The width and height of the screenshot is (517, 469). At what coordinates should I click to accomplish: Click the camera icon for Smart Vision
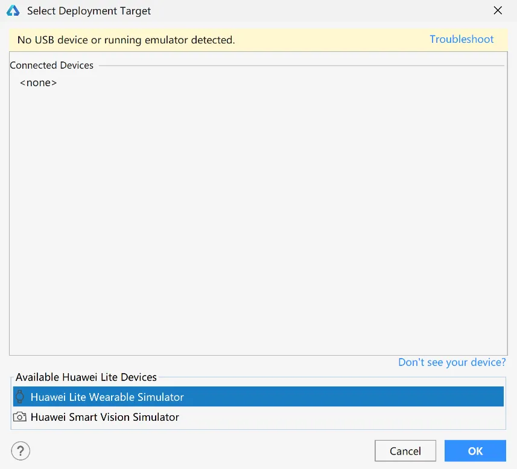coord(20,417)
